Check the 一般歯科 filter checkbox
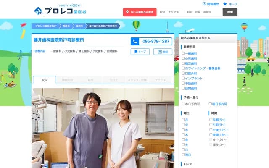The width and height of the screenshot is (269, 168). pyautogui.click(x=183, y=53)
